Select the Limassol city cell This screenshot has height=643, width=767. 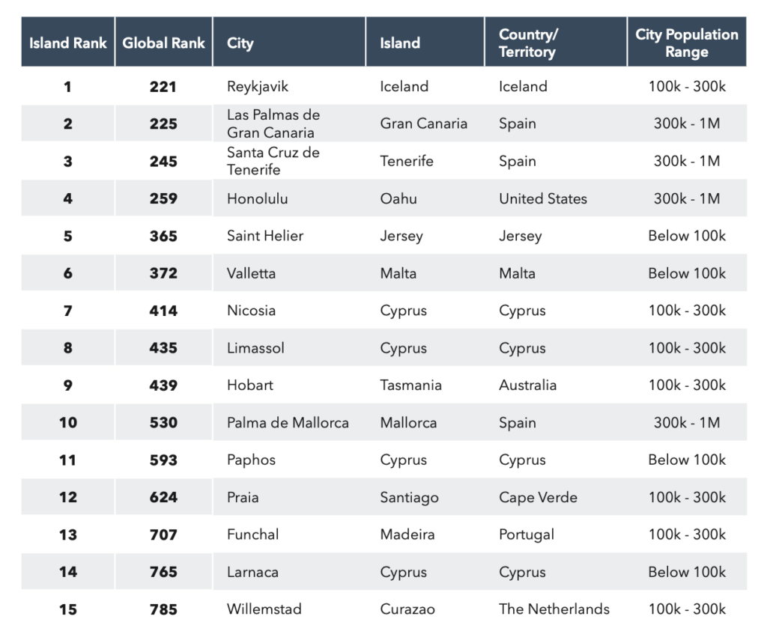(x=255, y=348)
